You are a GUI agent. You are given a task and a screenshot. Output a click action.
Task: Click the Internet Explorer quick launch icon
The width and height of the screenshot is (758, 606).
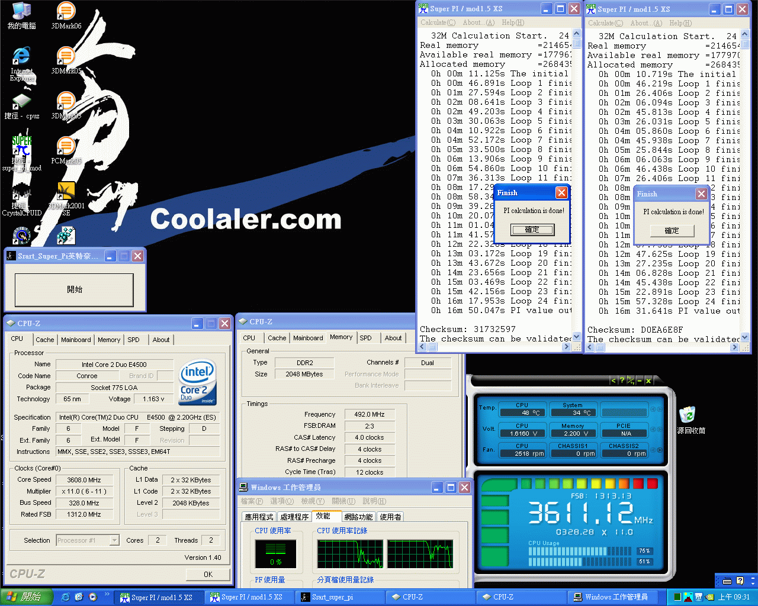65,597
